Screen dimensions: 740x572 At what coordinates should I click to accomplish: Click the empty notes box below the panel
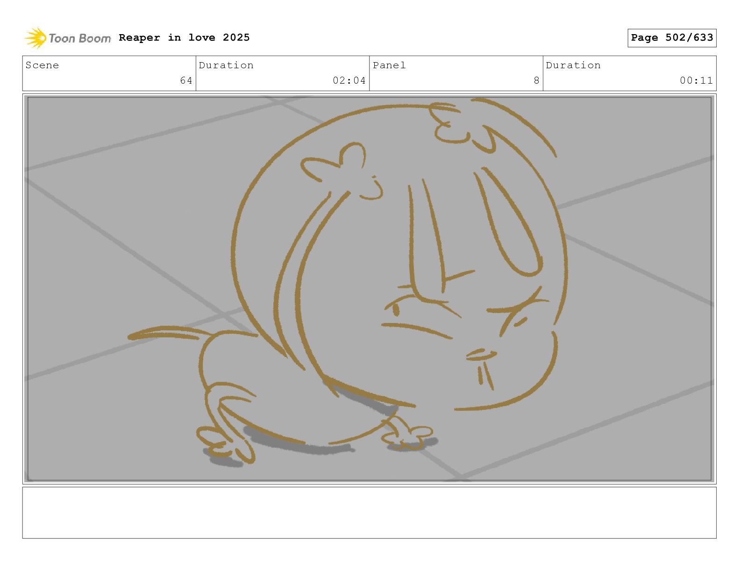tap(369, 513)
